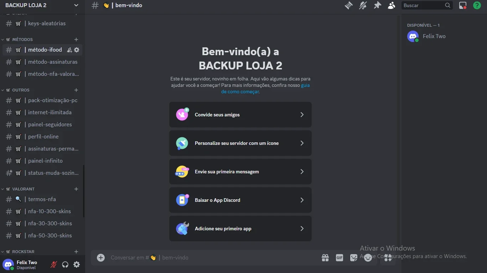Open nfa-50-300-skins channel
The height and width of the screenshot is (273, 487).
pos(42,236)
